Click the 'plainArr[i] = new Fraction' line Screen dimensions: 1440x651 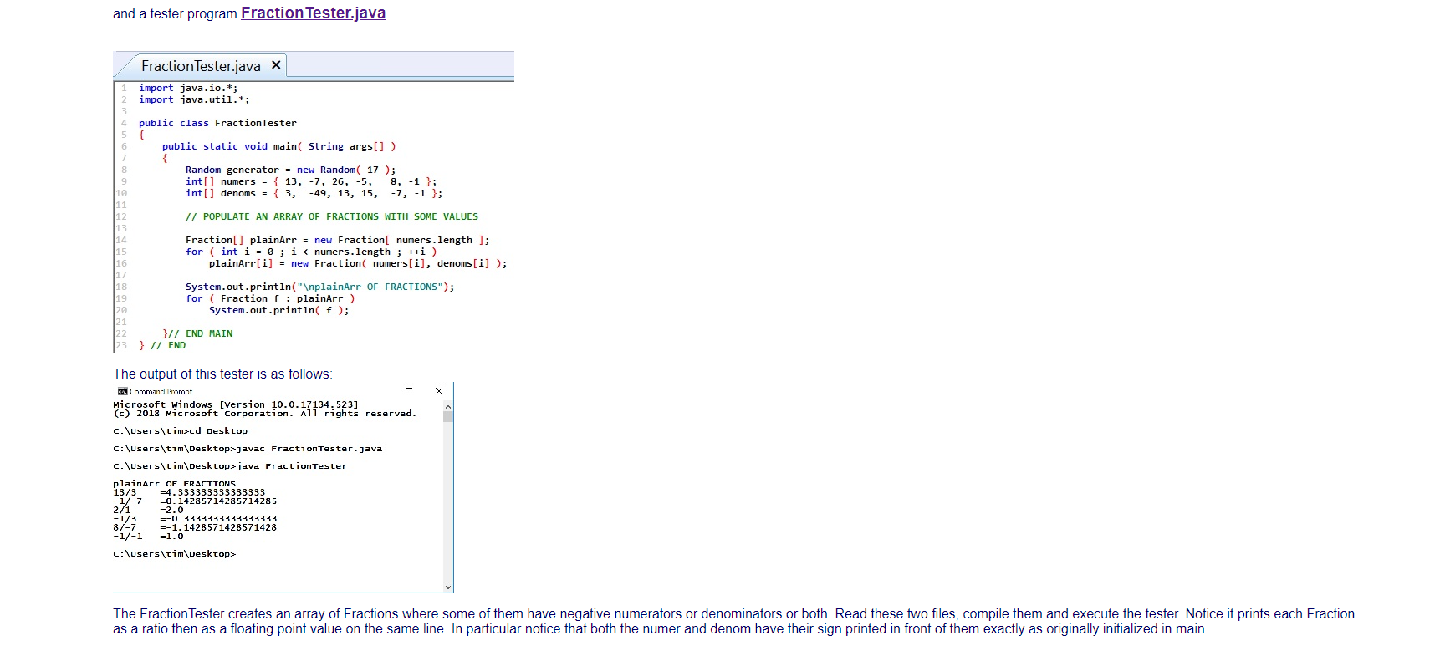click(x=358, y=263)
